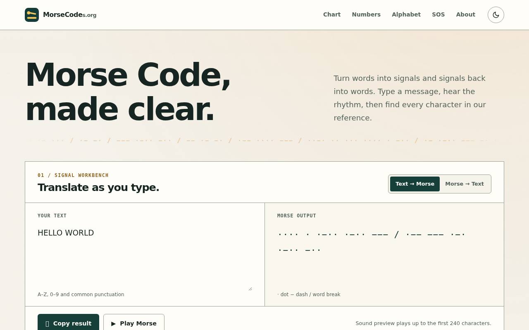Click 'A–Z, 0–9 and common punctuation' hint
This screenshot has height=330, width=529.
click(81, 295)
